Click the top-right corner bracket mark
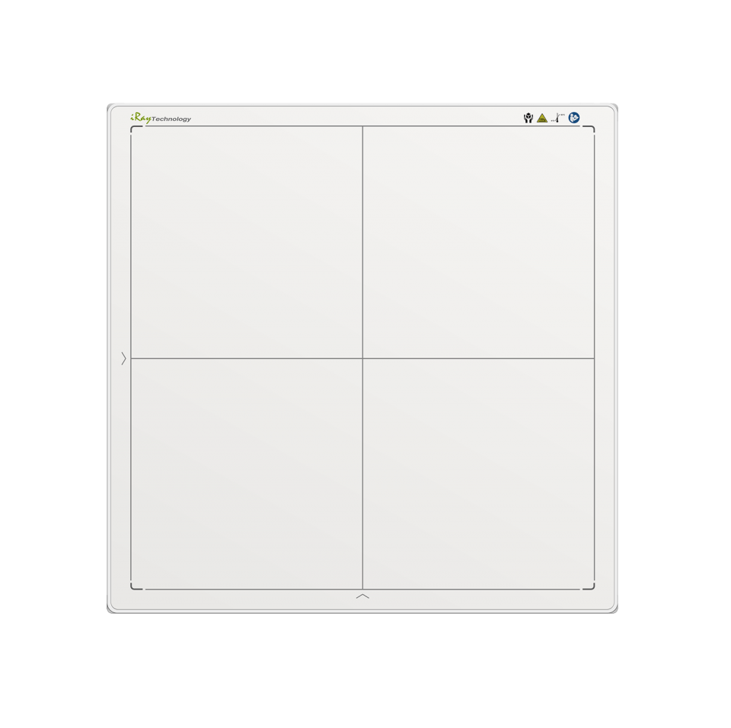Screen dimensions: 731x728 [591, 129]
